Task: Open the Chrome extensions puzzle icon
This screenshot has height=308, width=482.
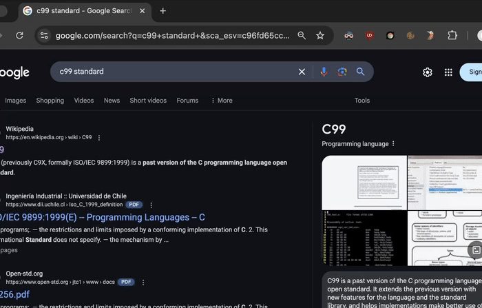Action: coord(452,36)
